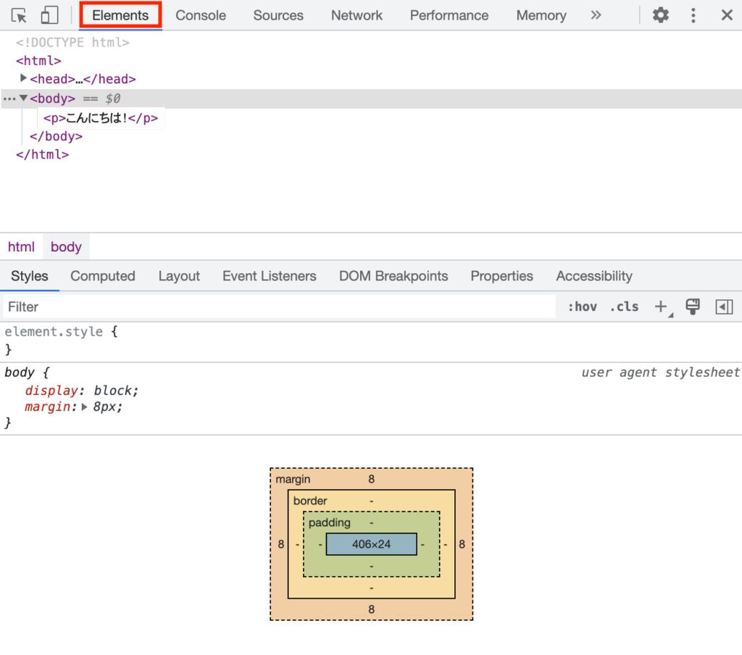Open the Computed styles tab

click(103, 276)
